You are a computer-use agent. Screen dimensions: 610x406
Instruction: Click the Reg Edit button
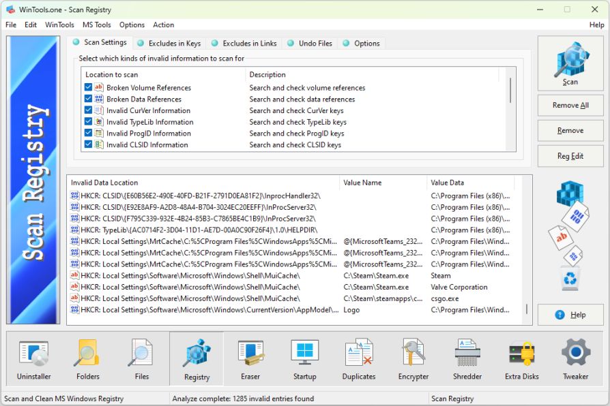coord(570,156)
